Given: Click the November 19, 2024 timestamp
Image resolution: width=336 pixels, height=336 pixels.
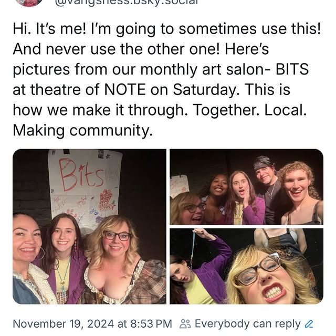Looking at the screenshot, I should click(x=92, y=324).
